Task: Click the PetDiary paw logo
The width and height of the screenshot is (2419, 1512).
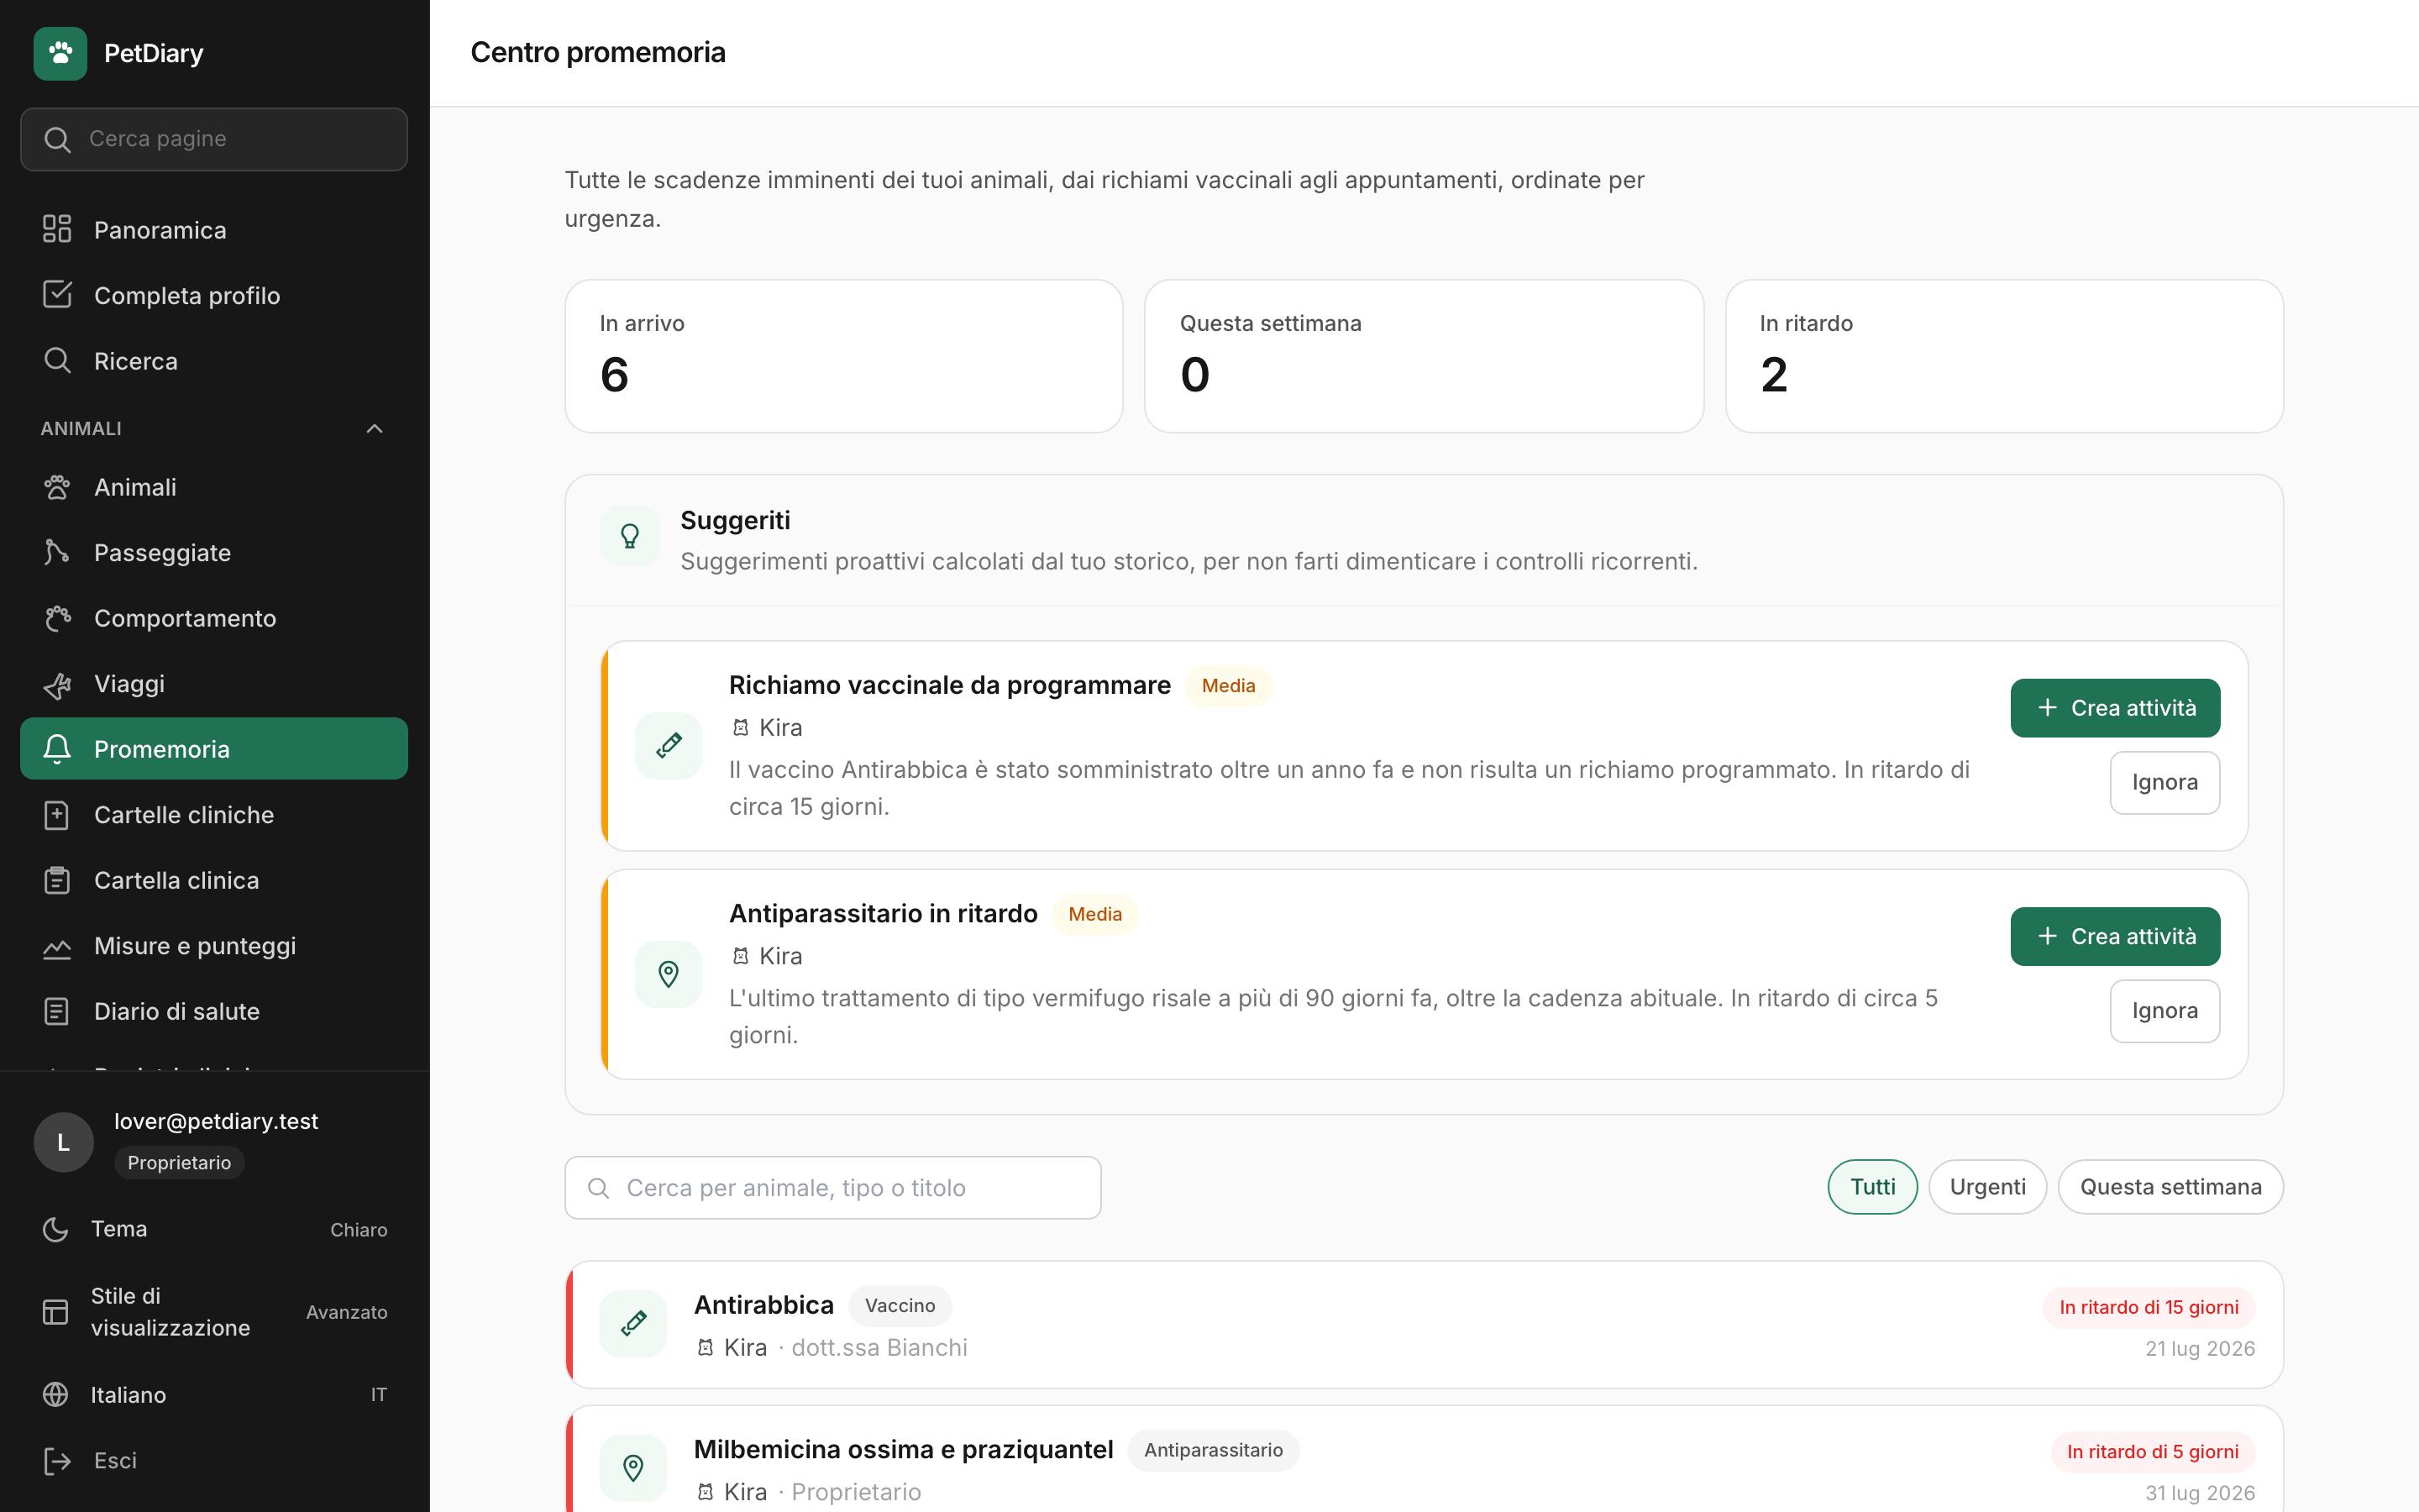Action: 60,53
